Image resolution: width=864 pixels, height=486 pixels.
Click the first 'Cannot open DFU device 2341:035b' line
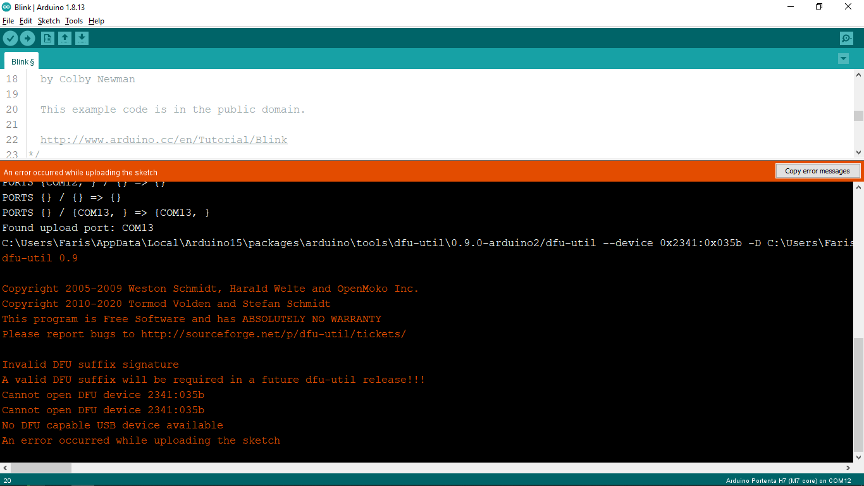pyautogui.click(x=103, y=395)
